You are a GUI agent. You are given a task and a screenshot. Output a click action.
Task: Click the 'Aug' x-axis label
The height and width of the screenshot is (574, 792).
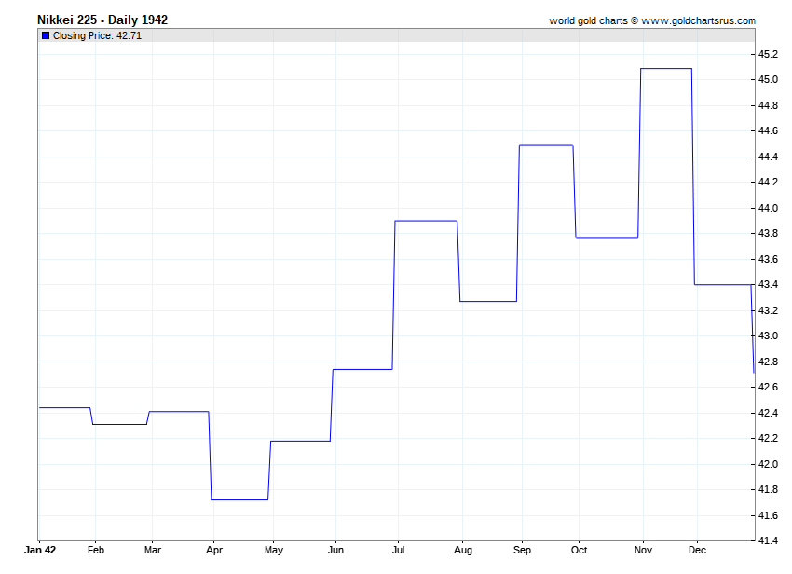tap(463, 550)
